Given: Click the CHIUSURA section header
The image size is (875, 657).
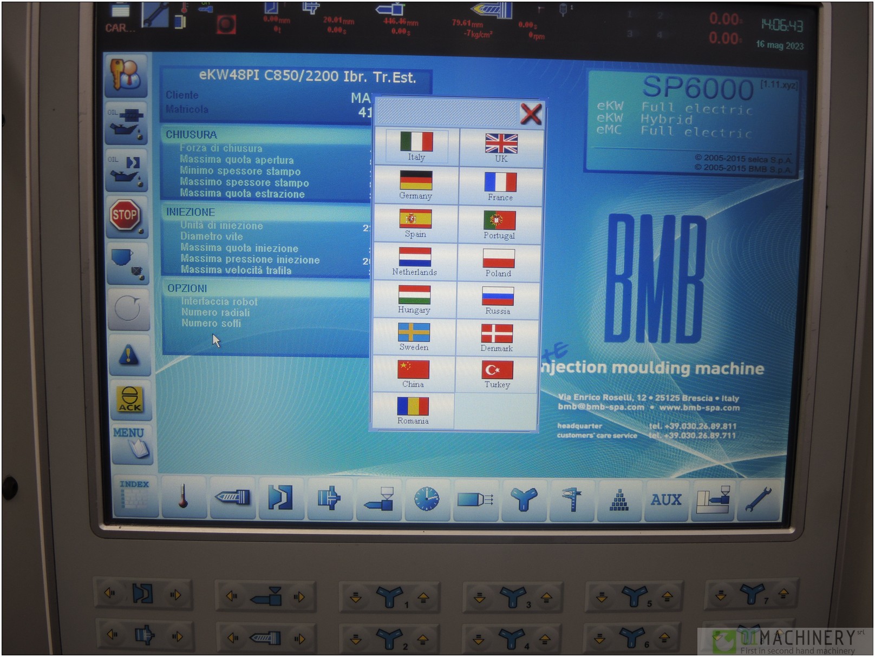Looking at the screenshot, I should [x=191, y=135].
